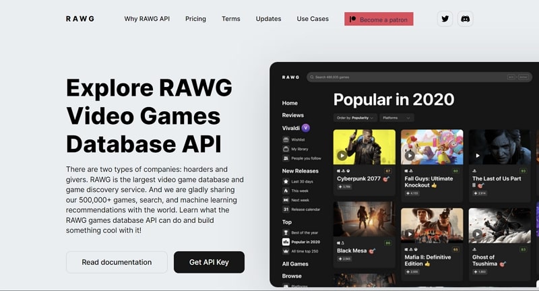This screenshot has height=291, width=539.
Task: Open Platforms dropdown filter
Action: [397, 118]
